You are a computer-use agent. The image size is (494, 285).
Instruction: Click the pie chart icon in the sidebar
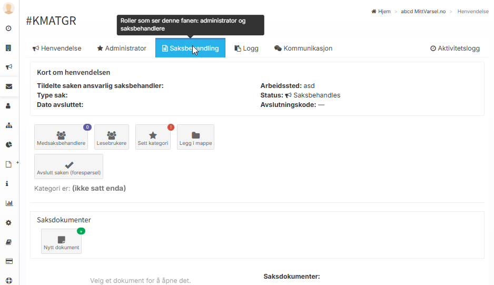click(8, 145)
